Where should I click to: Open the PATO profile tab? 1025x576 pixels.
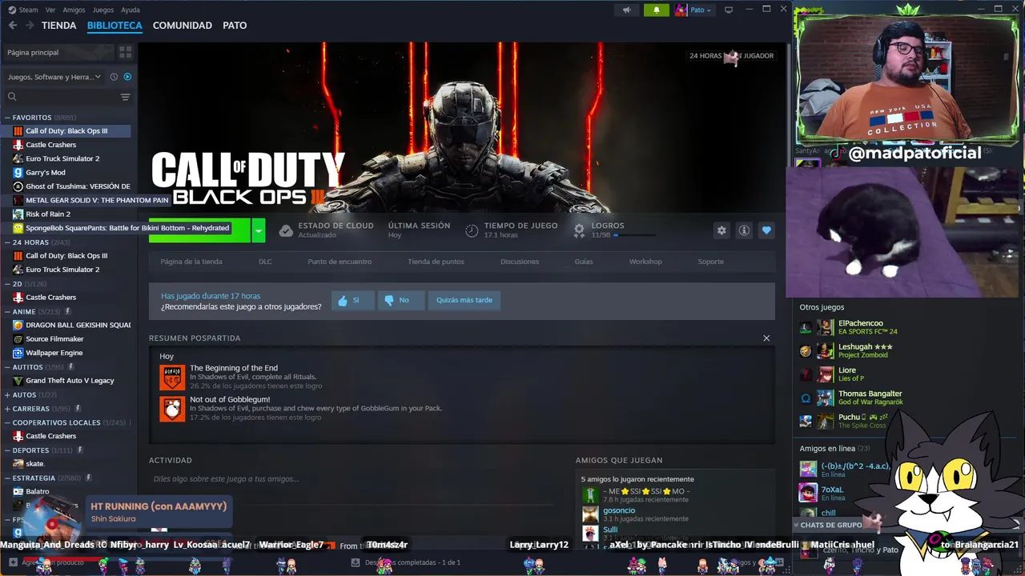235,26
